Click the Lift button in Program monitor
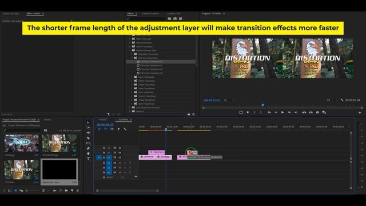 304,112
